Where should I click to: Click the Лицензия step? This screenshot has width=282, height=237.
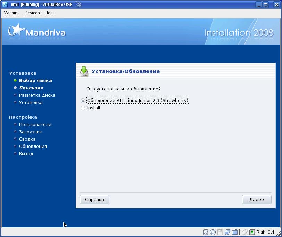[x=31, y=88]
